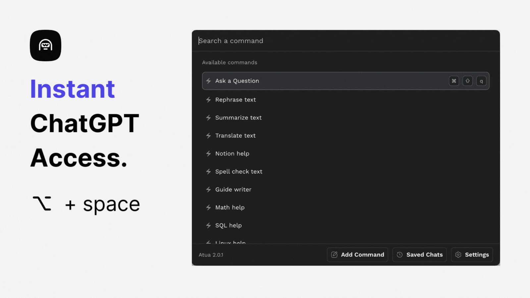The height and width of the screenshot is (298, 530).
Task: Open the Math help command
Action: [x=345, y=207]
